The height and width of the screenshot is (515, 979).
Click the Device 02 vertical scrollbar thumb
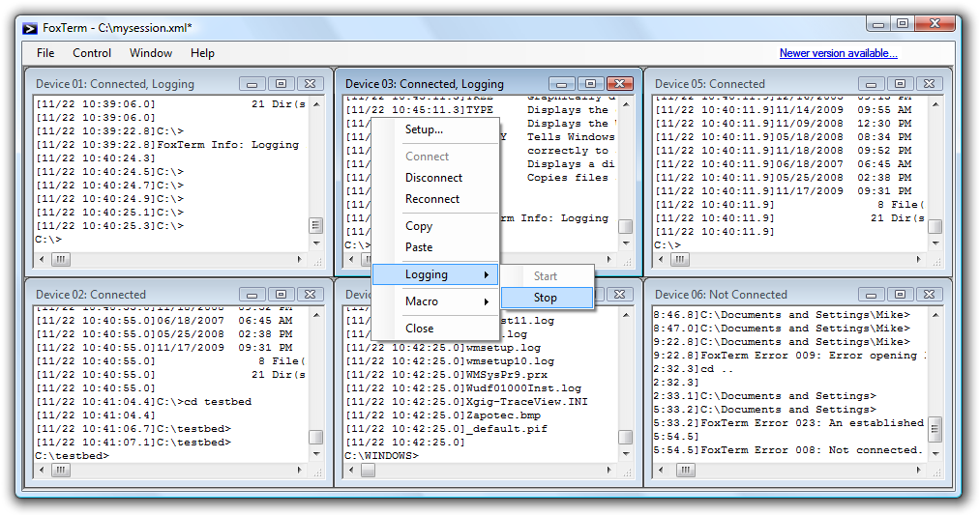tap(316, 437)
